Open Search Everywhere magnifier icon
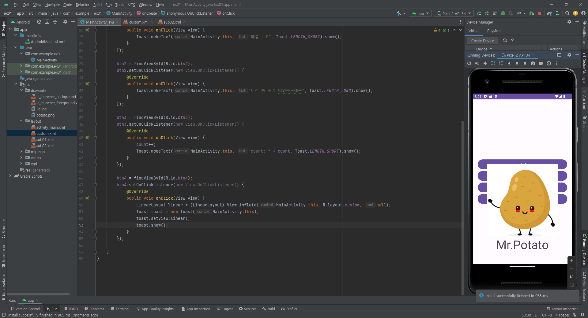Viewport: 588px width, 318px height. [567, 13]
